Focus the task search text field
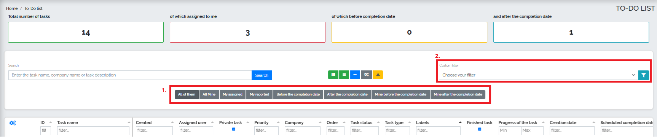 click(130, 75)
